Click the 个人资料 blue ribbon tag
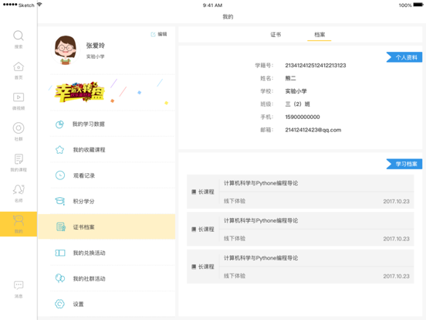Screen dimensions: 426x320 click(x=404, y=57)
